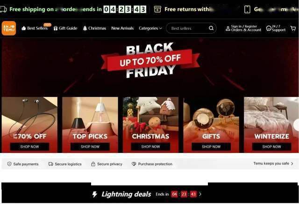Click the Safe payments shield icon
Viewport: 299px width, 204px height.
coord(9,164)
